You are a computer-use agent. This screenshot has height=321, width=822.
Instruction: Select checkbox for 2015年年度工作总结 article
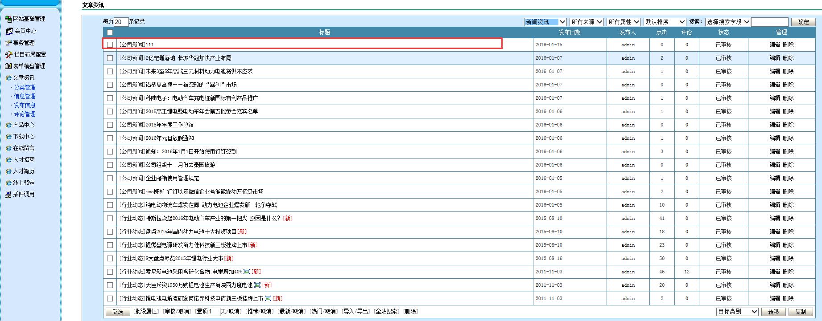pos(110,125)
